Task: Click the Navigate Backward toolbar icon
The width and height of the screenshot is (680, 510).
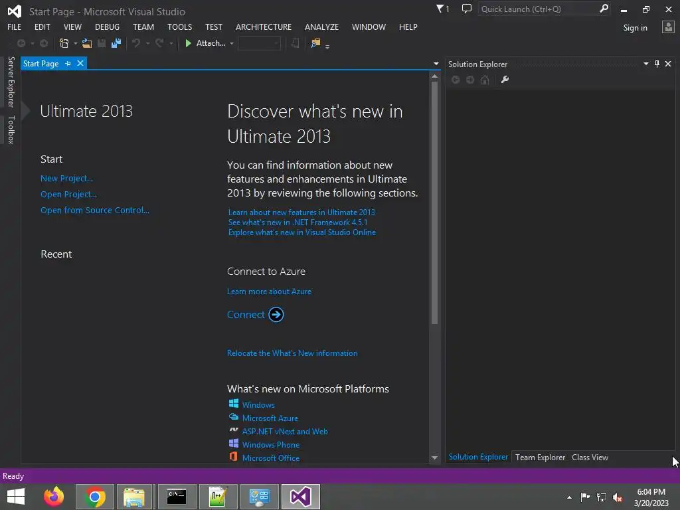Action: pos(21,43)
